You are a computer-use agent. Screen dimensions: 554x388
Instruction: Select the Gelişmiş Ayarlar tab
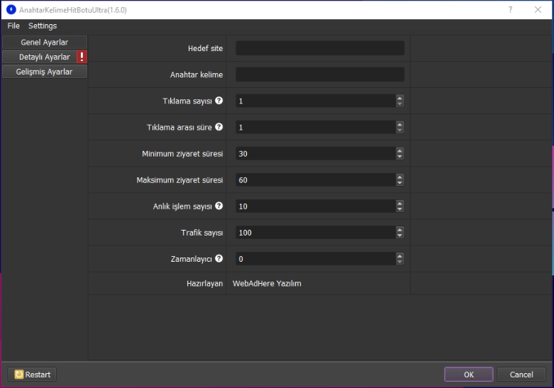coord(44,72)
